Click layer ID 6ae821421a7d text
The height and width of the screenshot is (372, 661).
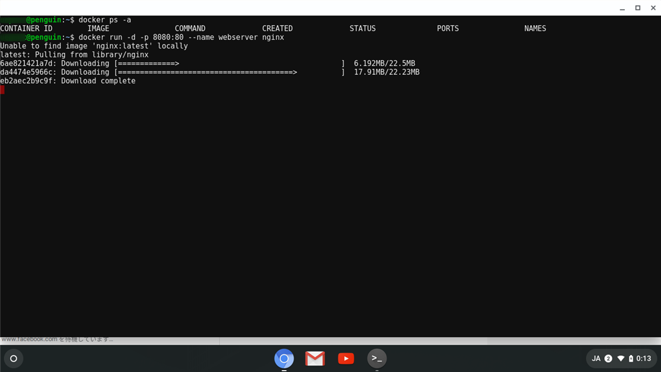26,63
